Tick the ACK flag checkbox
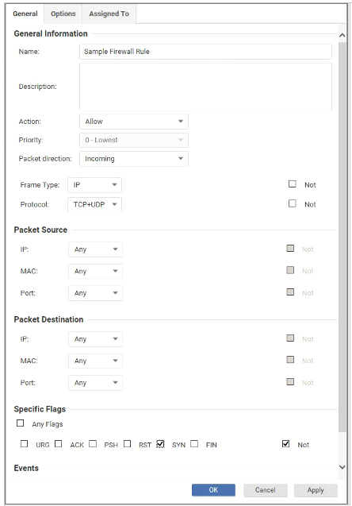Image resolution: width=352 pixels, height=506 pixels. pos(59,444)
